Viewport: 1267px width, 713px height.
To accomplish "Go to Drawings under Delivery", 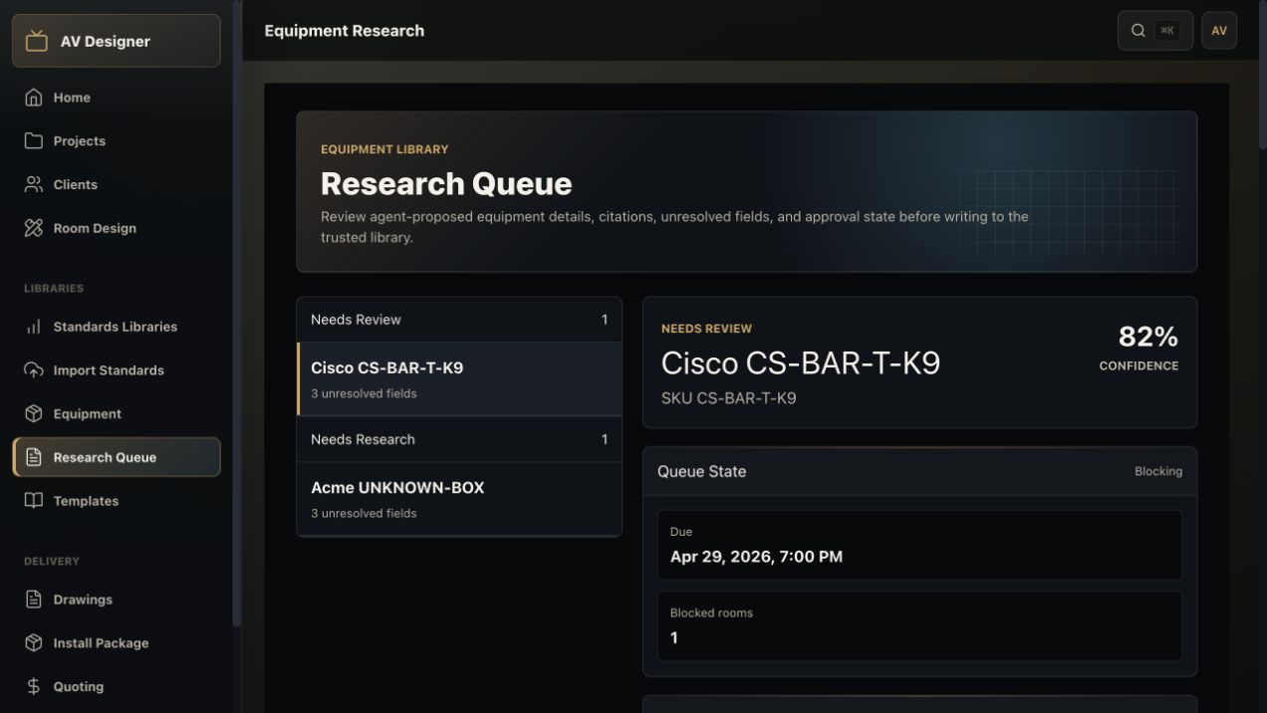I will pyautogui.click(x=117, y=599).
